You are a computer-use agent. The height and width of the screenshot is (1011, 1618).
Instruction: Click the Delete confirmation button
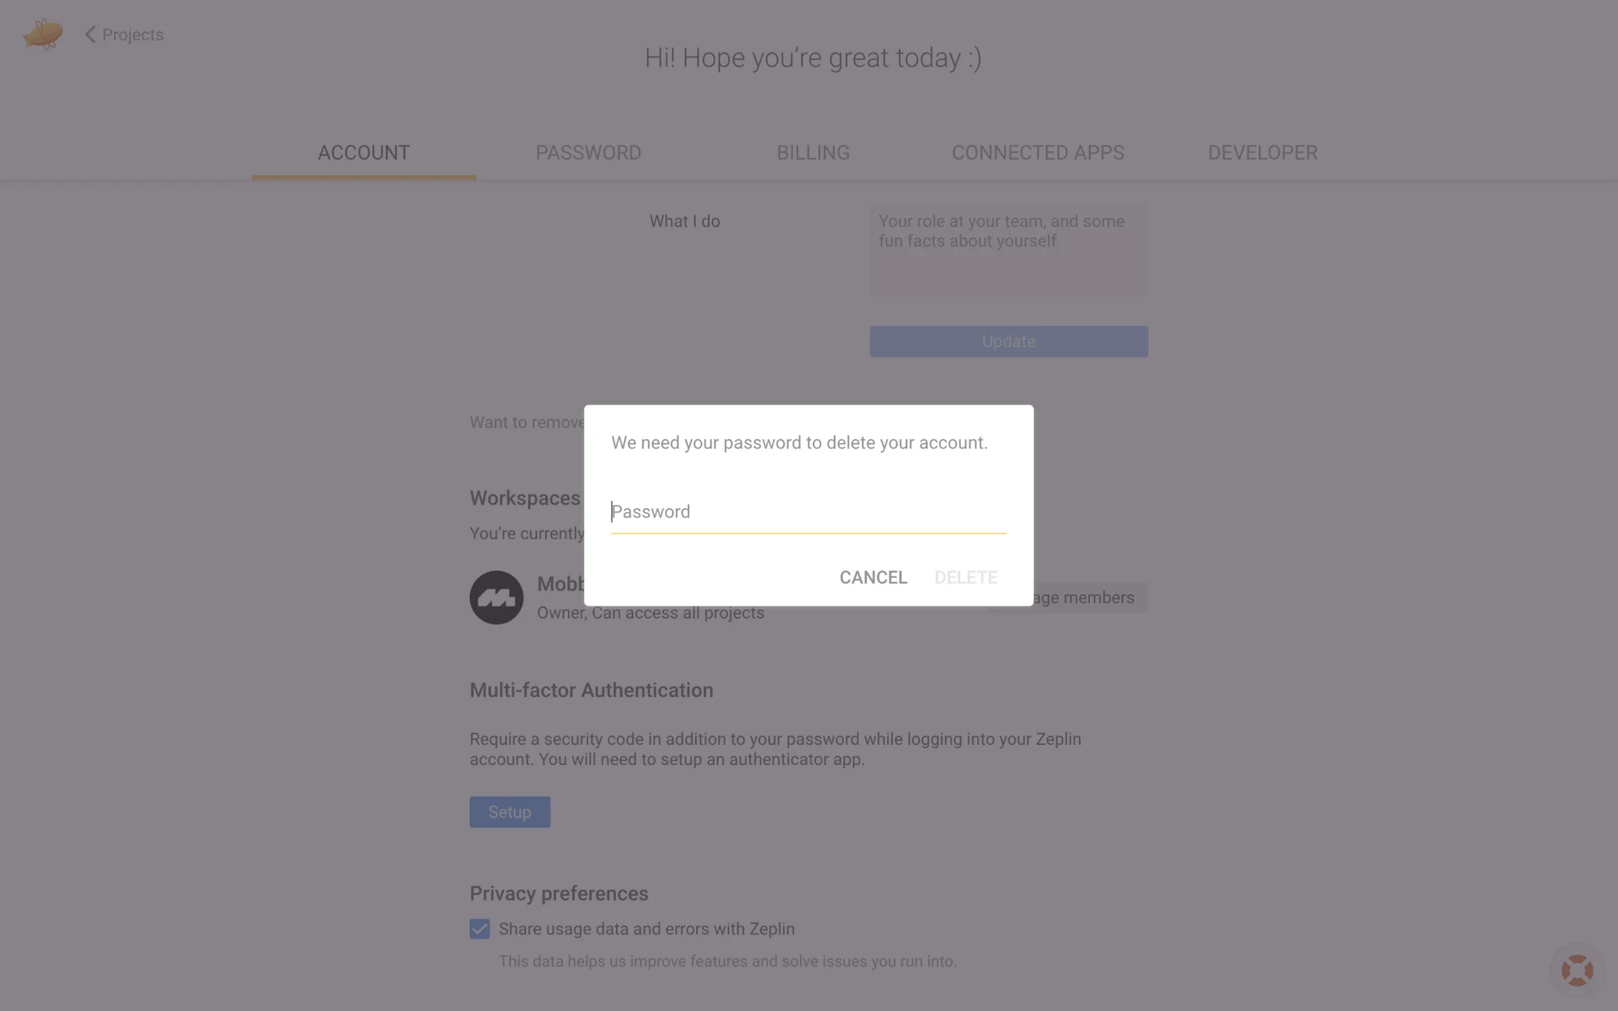tap(966, 577)
